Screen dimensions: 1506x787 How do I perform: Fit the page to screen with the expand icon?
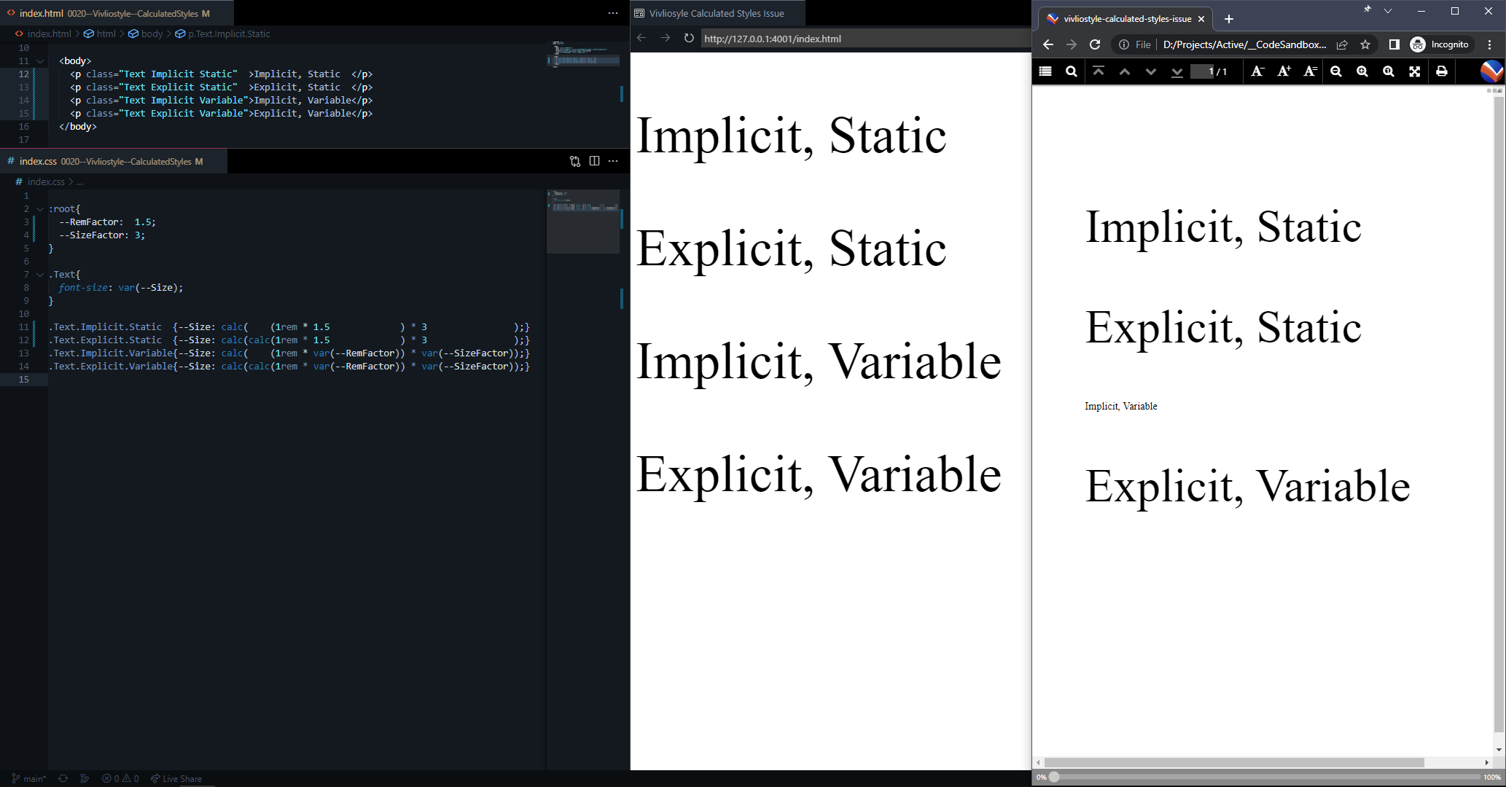[x=1414, y=71]
